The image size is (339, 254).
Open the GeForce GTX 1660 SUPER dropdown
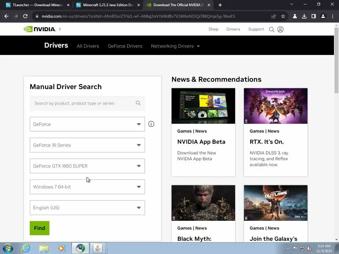point(87,166)
